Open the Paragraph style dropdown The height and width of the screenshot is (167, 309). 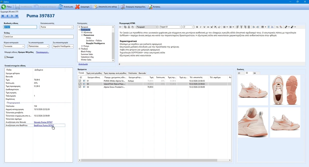tap(147, 27)
